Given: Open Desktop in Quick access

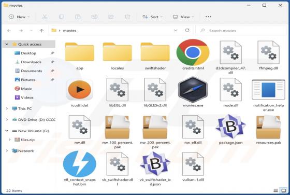Looking at the screenshot, I should 28,53.
